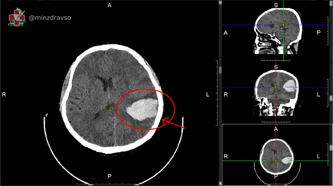
Task: Click the 'L' label right of main view
Action: (x=208, y=95)
